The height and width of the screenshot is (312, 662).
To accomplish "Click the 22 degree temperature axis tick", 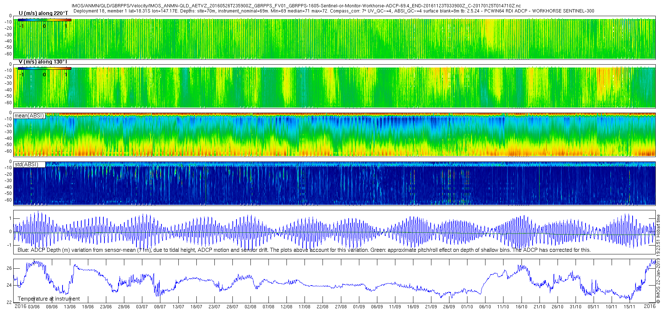I will [x=9, y=302].
